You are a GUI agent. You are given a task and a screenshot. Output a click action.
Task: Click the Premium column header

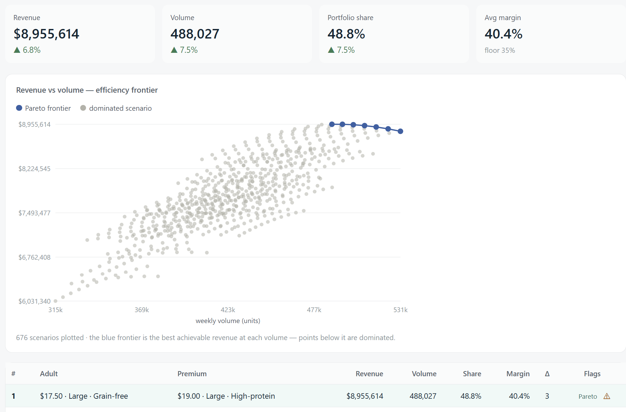(x=192, y=373)
